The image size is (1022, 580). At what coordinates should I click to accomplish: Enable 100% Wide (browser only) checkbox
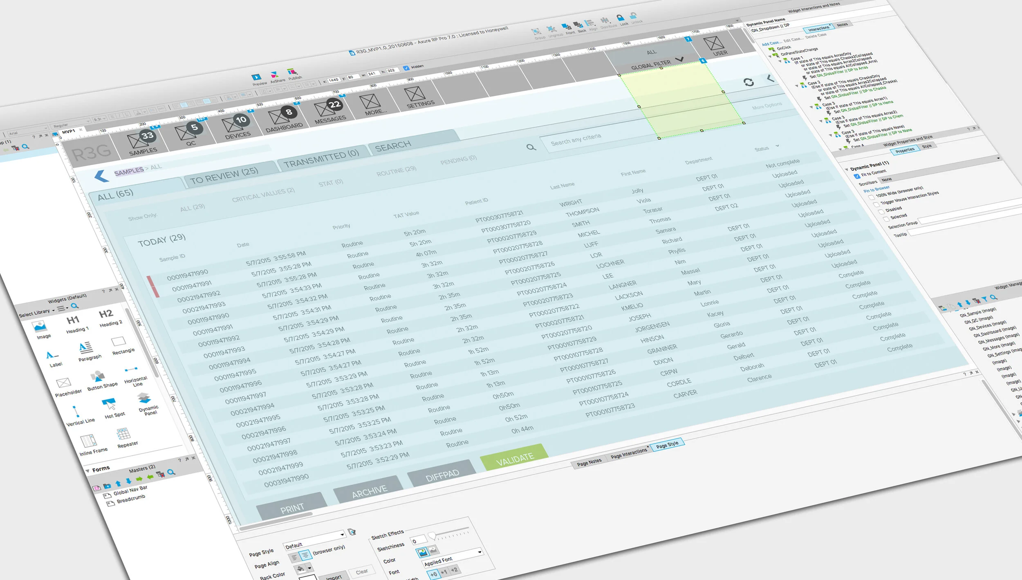coord(871,197)
